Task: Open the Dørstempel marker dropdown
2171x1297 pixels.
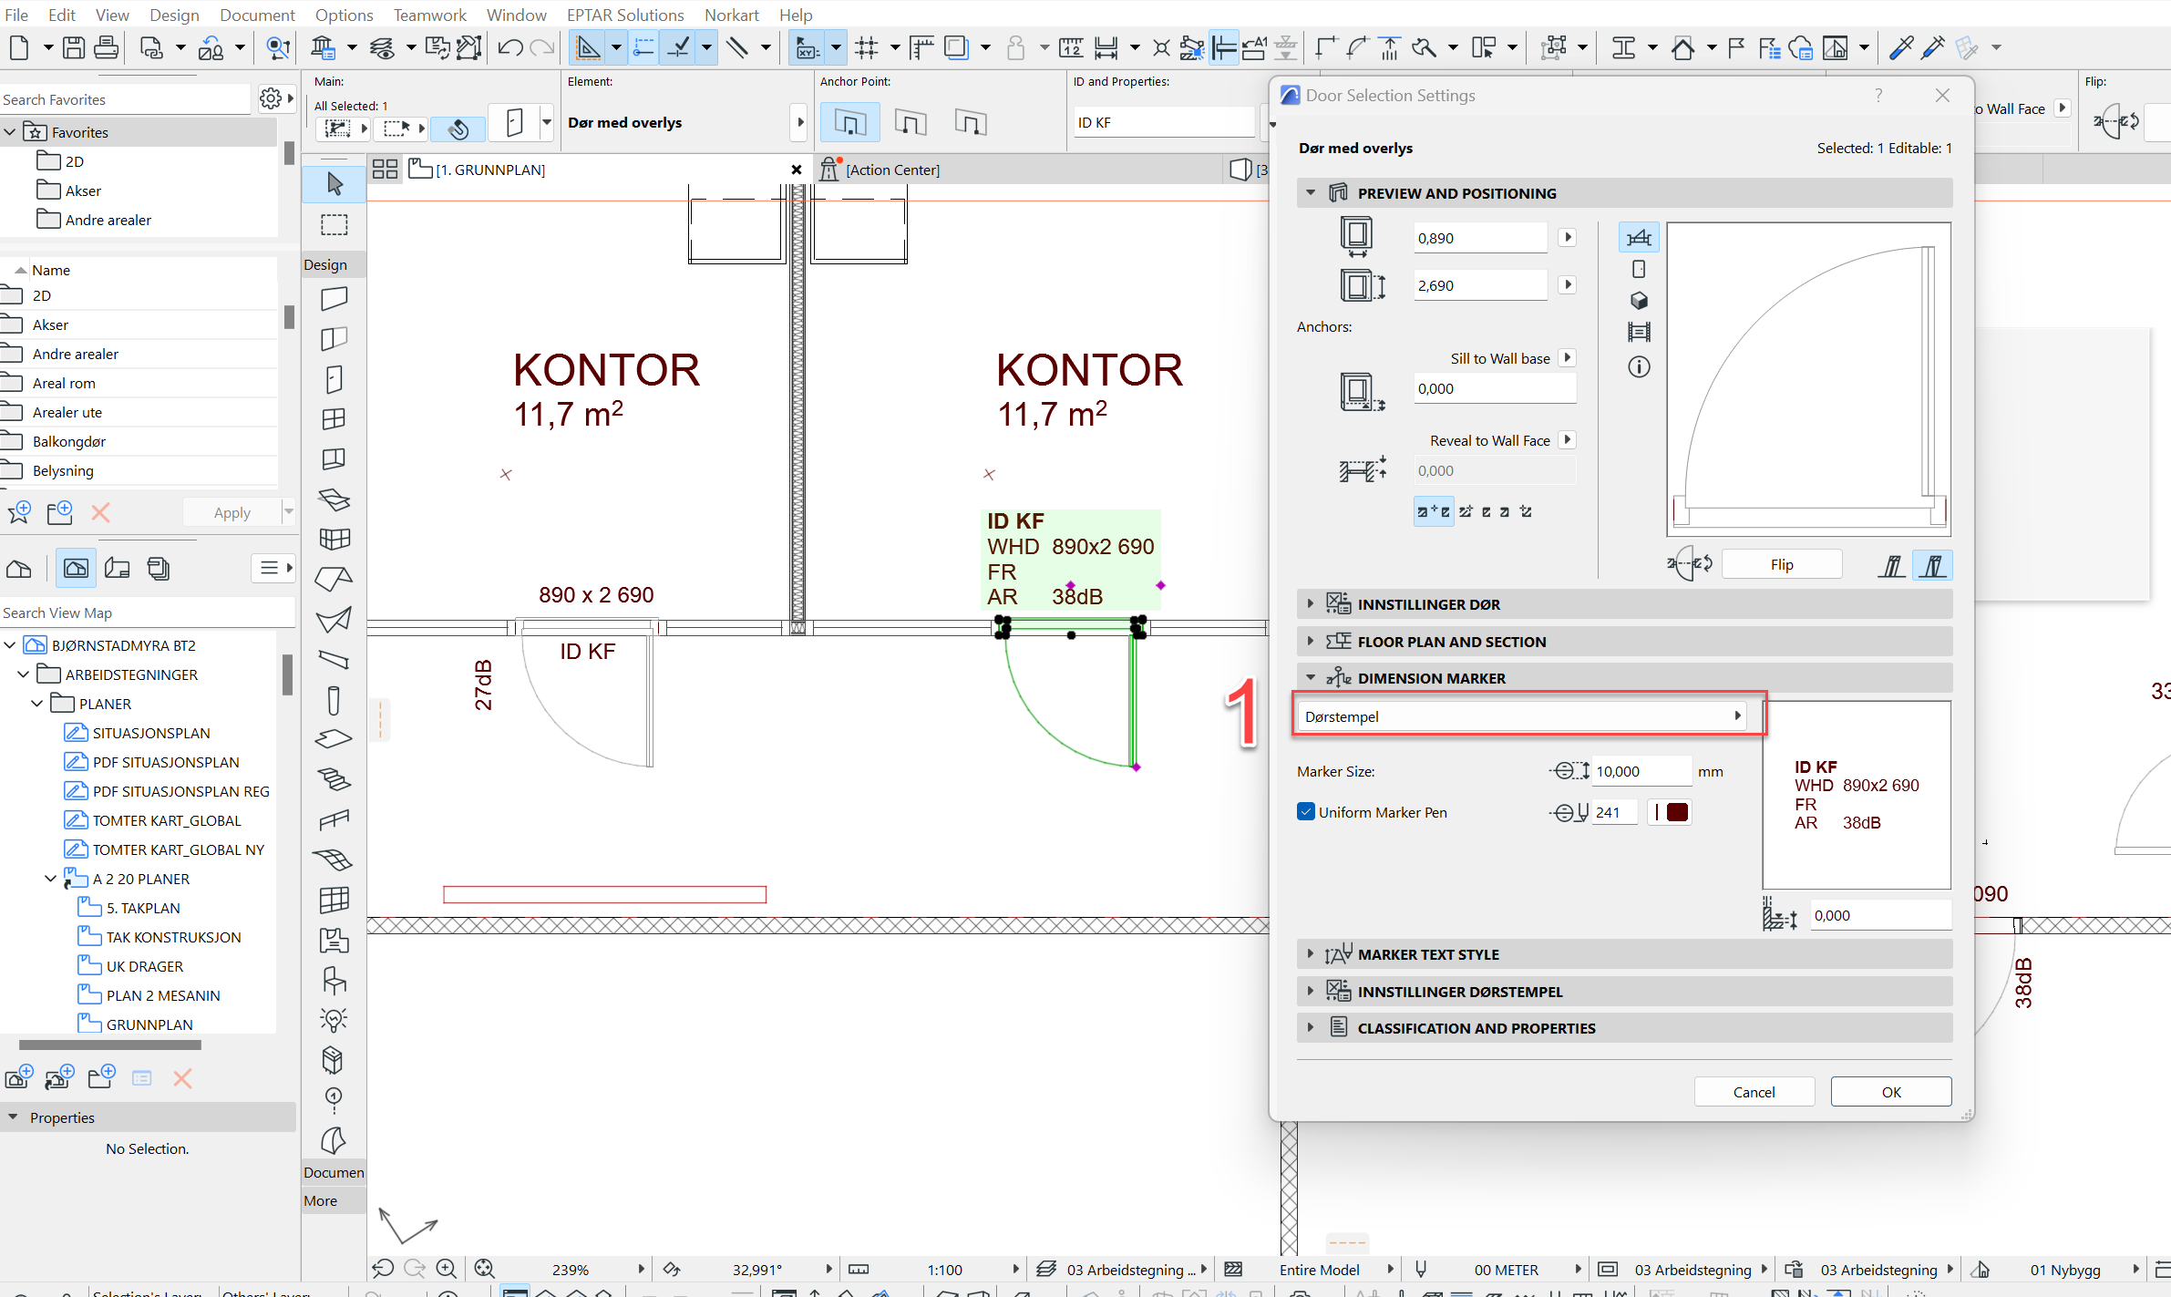Action: click(1522, 716)
